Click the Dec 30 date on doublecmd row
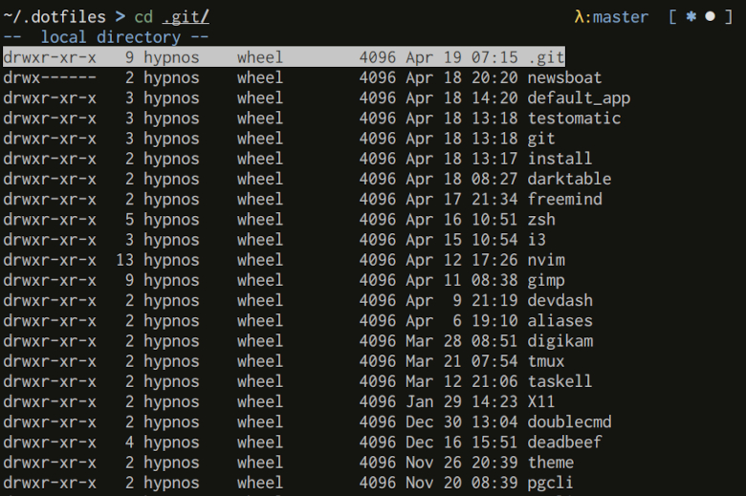This screenshot has height=496, width=746. 433,421
